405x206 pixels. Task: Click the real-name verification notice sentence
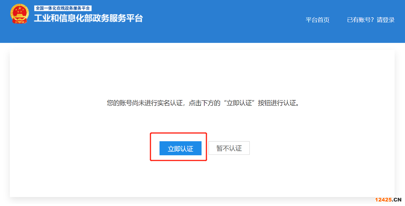pos(203,103)
